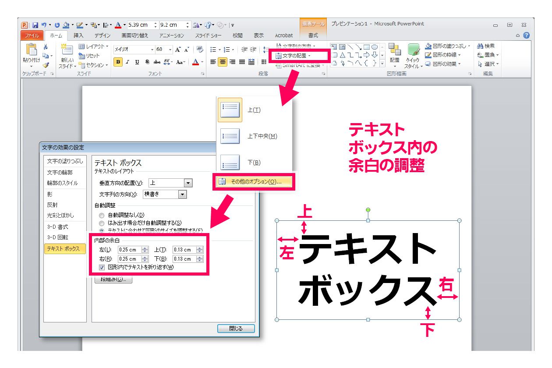The height and width of the screenshot is (368, 552).
Task: Choose はみ出す場合だけ自動調整する radio option
Action: [x=102, y=223]
